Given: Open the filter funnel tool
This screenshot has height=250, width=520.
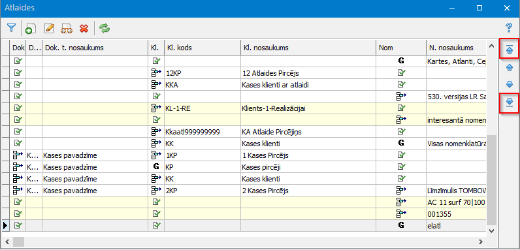Looking at the screenshot, I should point(12,28).
